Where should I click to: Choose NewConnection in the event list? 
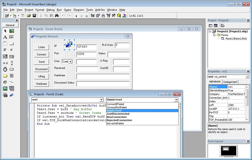point(142,117)
